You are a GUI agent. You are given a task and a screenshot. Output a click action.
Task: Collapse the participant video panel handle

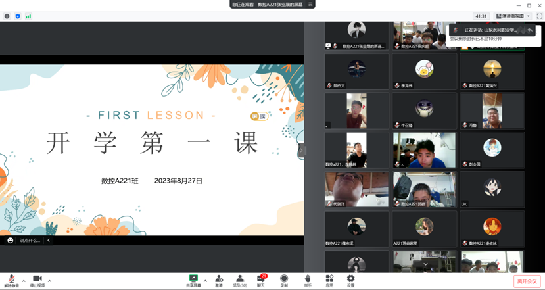tap(302, 151)
